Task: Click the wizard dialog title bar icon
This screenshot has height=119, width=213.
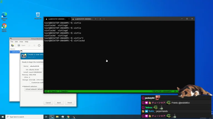Action: pos(21,51)
